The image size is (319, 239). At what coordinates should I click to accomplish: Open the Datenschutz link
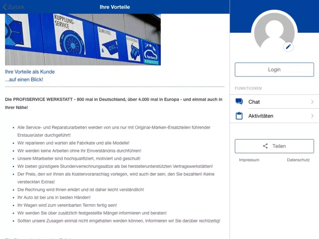(x=298, y=160)
